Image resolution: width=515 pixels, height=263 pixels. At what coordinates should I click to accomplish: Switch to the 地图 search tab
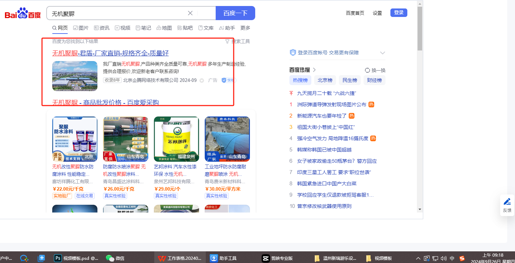164,28
